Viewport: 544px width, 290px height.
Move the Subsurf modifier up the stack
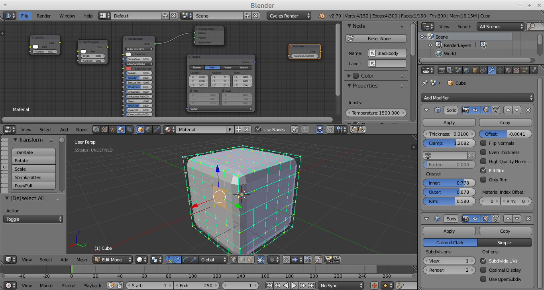[x=508, y=219]
